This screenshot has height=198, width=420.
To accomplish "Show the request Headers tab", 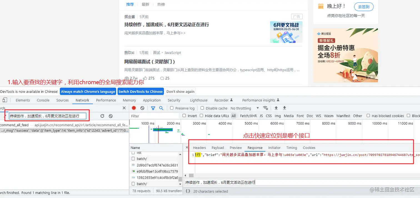I will 199,148.
